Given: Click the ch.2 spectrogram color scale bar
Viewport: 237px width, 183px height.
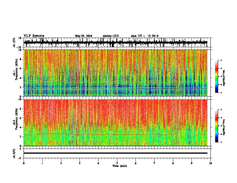Looking at the screenshot, I should [x=217, y=126].
